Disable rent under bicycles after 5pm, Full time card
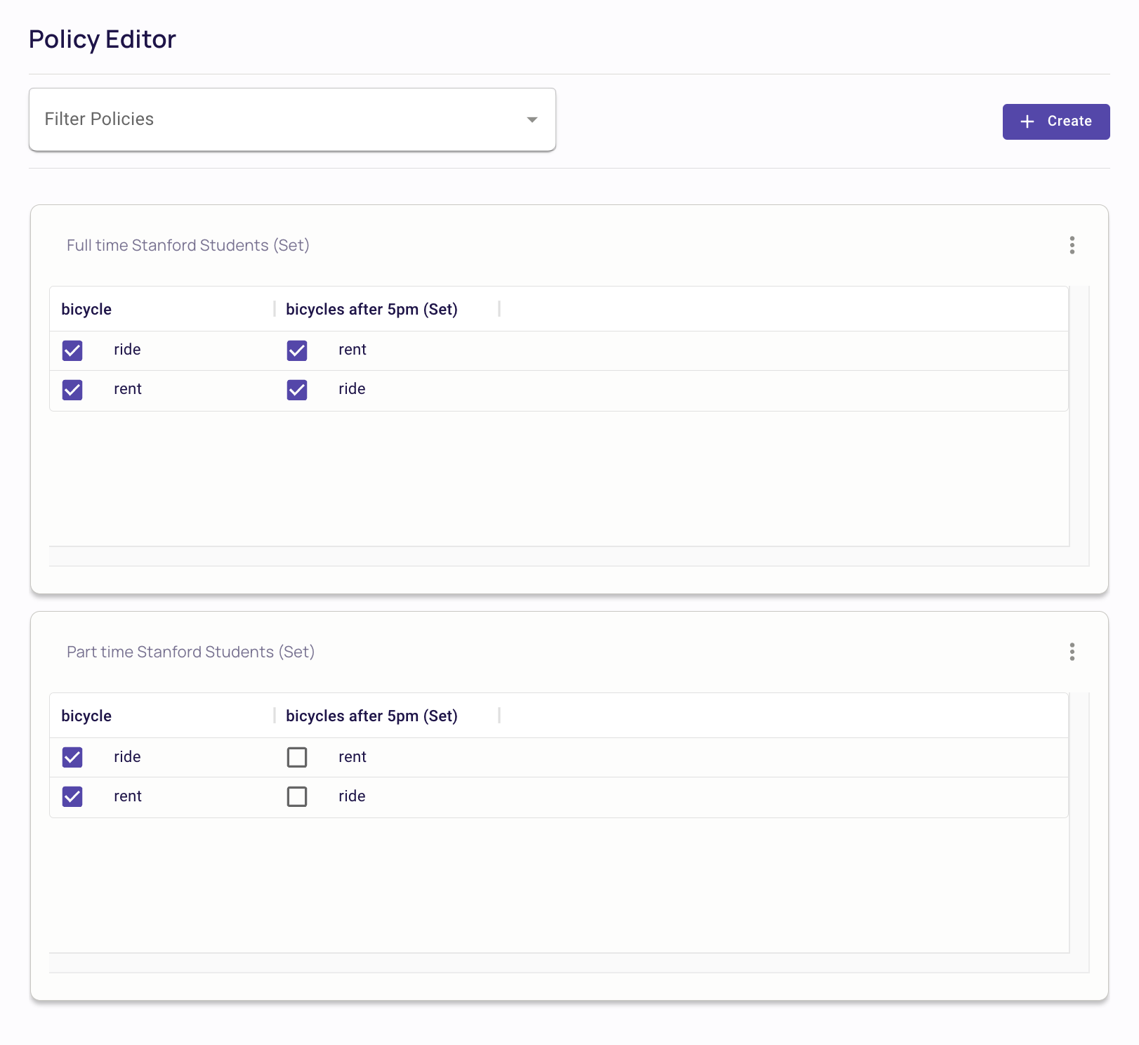 pos(297,350)
